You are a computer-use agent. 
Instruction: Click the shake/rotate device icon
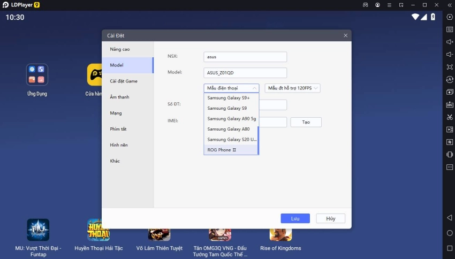[450, 155]
